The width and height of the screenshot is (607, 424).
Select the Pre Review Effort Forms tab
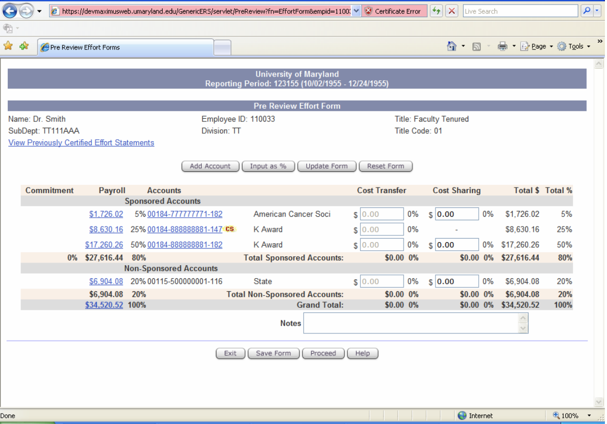coord(125,46)
